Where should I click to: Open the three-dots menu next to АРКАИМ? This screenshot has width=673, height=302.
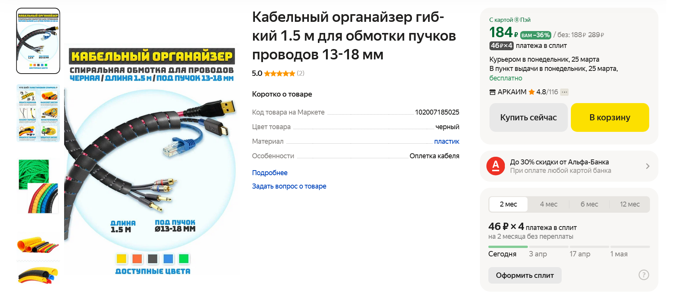pyautogui.click(x=564, y=92)
